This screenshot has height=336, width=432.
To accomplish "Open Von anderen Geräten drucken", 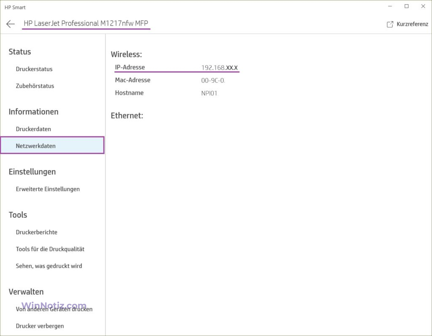I will click(54, 309).
